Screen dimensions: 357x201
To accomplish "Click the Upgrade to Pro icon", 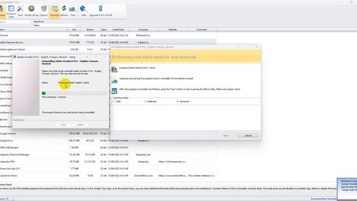I will click(100, 11).
